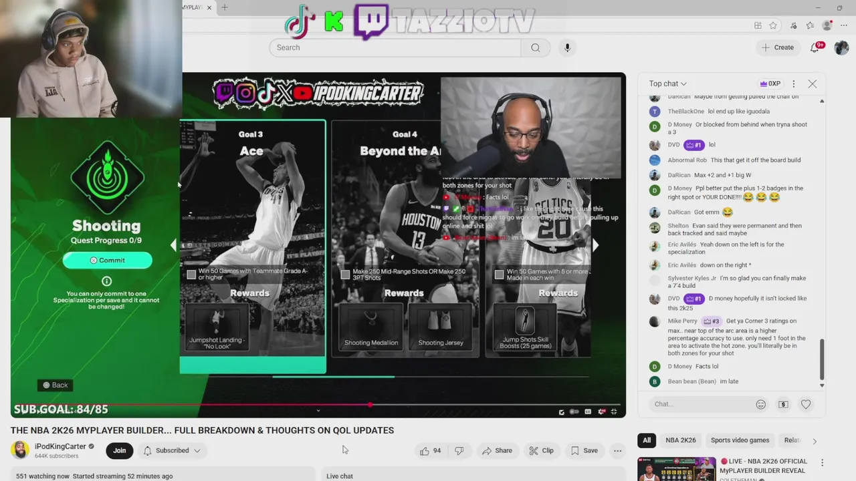Open browser settings and more menu
This screenshot has height=481, width=856.
tap(844, 25)
